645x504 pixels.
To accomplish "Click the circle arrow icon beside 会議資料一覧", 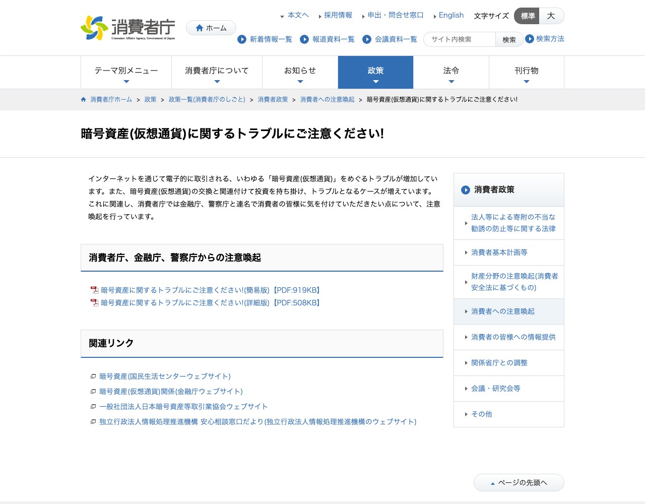I will coord(367,39).
